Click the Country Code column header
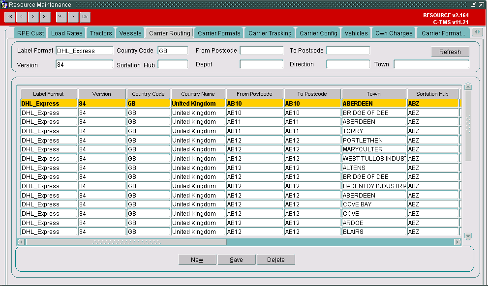 pyautogui.click(x=148, y=94)
